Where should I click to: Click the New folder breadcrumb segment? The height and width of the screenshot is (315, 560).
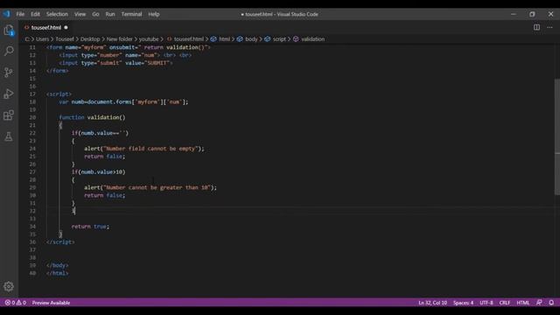click(x=119, y=39)
